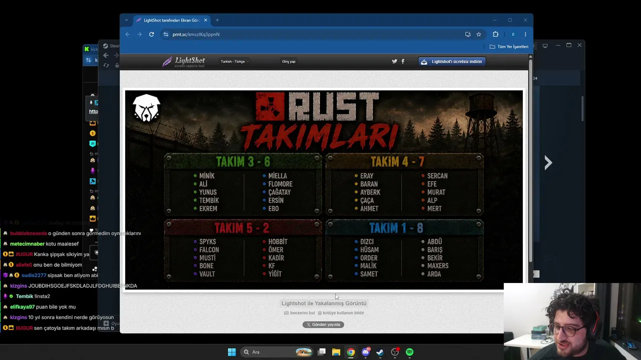Expand the Chrome tab search chevron

pyautogui.click(x=126, y=20)
